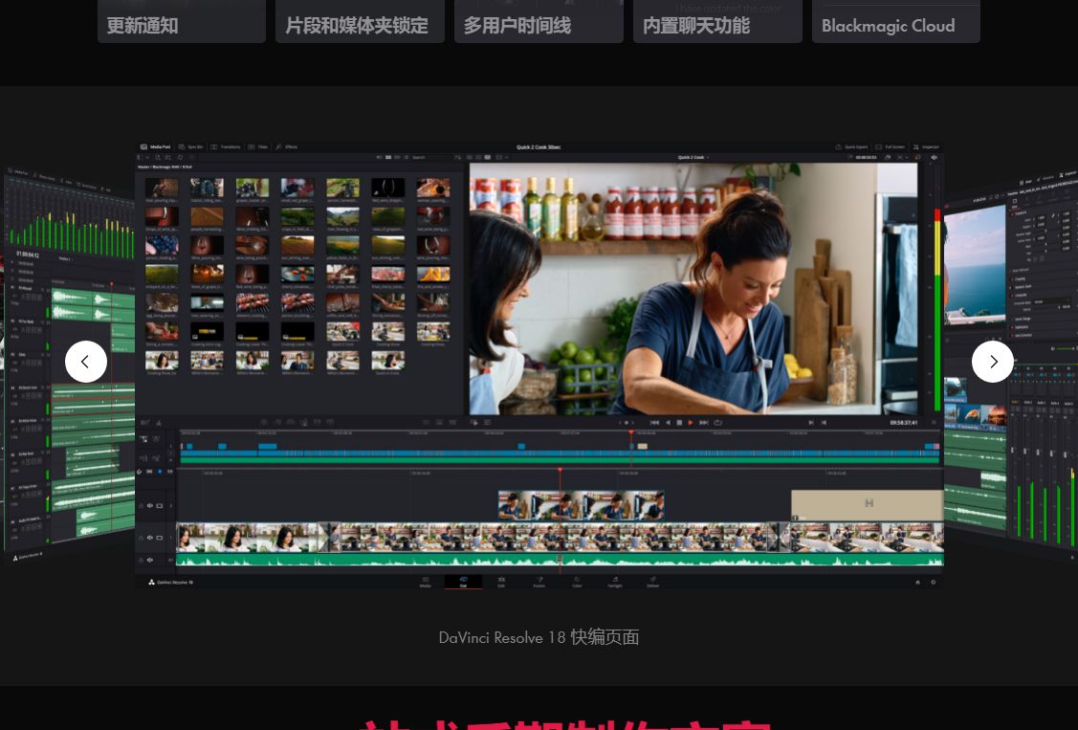Screen dimensions: 1078x730
Task: Show the Titles panel
Action: pos(258,147)
